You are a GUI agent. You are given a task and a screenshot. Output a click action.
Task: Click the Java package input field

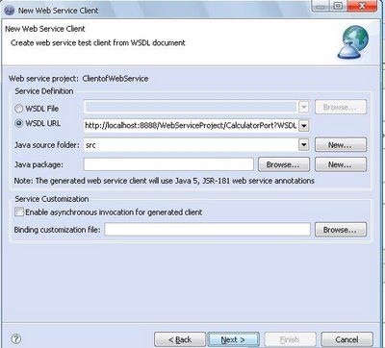(168, 164)
